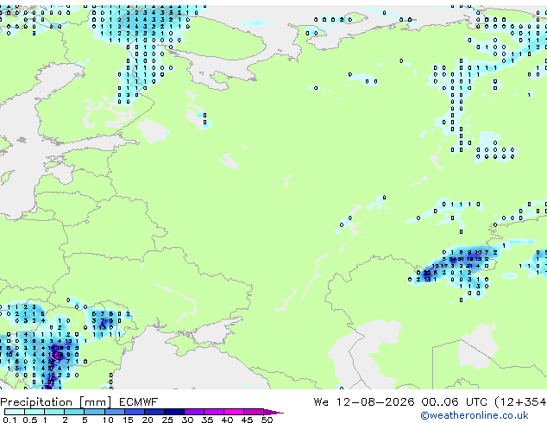547x423 pixels.
Task: Click the '00..06 UTC' time range text
Action: click(454, 401)
